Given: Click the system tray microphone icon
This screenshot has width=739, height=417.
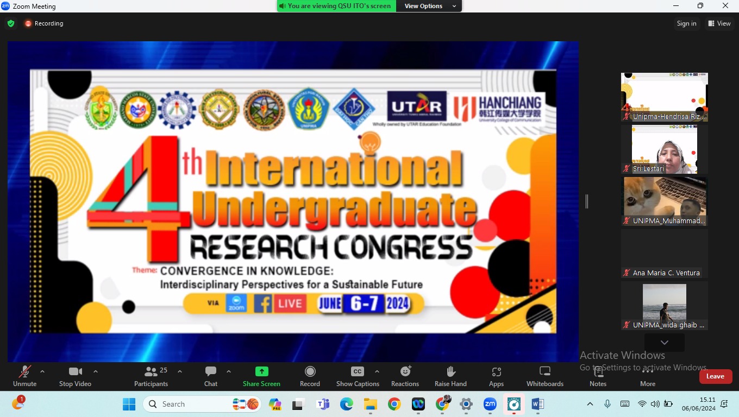Looking at the screenshot, I should 608,404.
